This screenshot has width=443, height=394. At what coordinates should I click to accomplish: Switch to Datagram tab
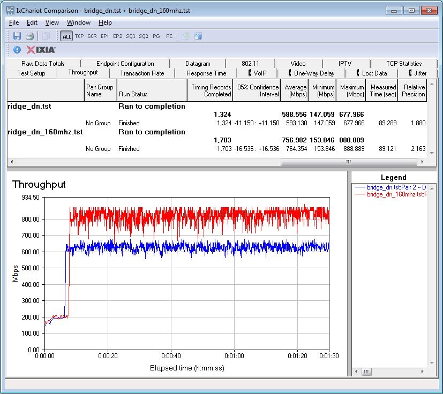198,64
